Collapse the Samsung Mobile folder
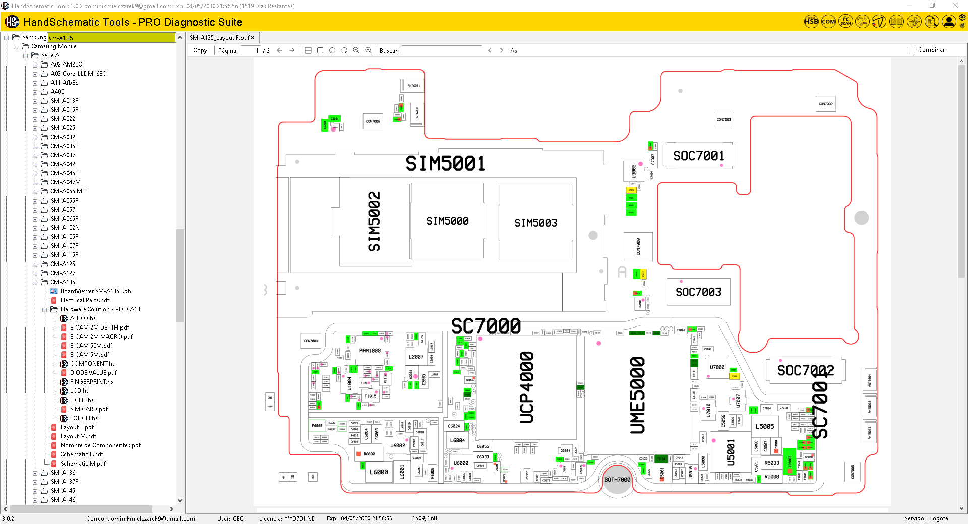The height and width of the screenshot is (524, 968). click(x=16, y=46)
